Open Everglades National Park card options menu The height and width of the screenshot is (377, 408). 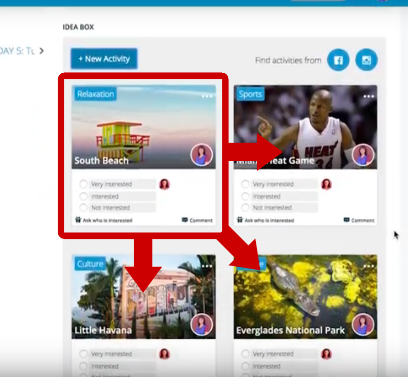coord(369,266)
